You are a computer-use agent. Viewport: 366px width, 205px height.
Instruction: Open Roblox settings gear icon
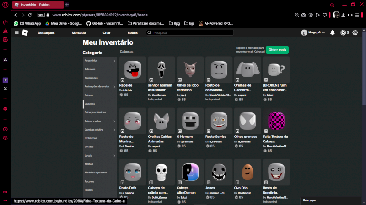tap(355, 33)
